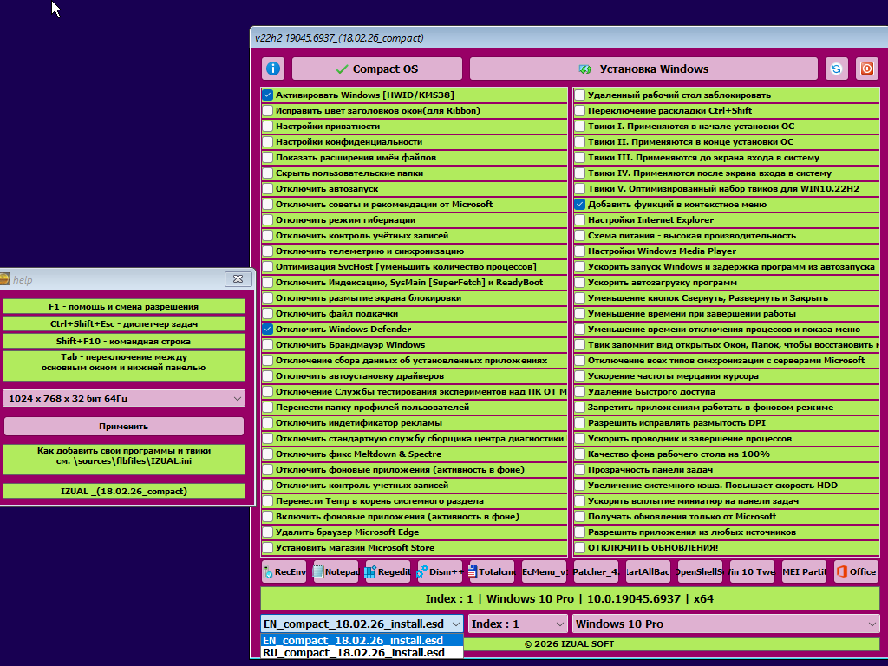Open Notepad from the tools bar
The width and height of the screenshot is (888, 666).
[x=336, y=571]
